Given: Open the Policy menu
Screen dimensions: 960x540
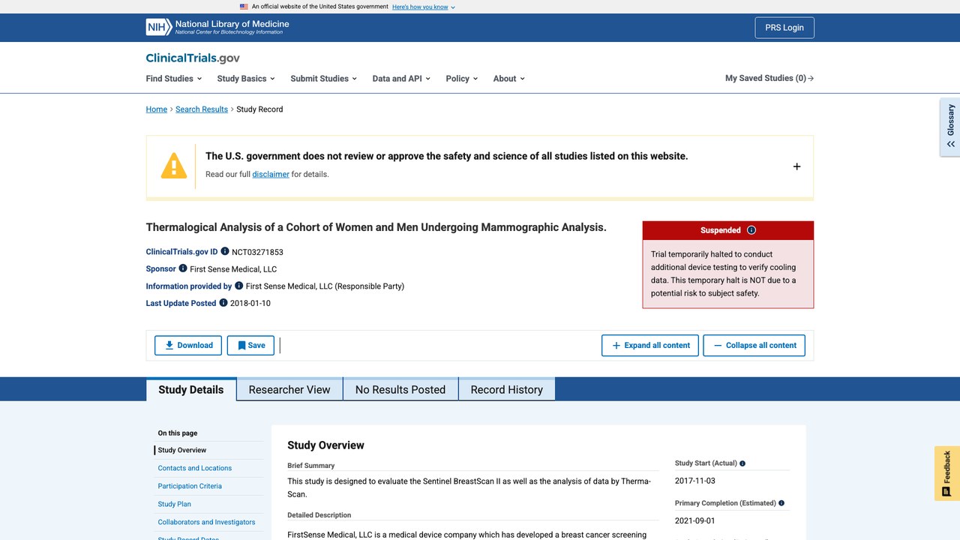Looking at the screenshot, I should pyautogui.click(x=461, y=78).
